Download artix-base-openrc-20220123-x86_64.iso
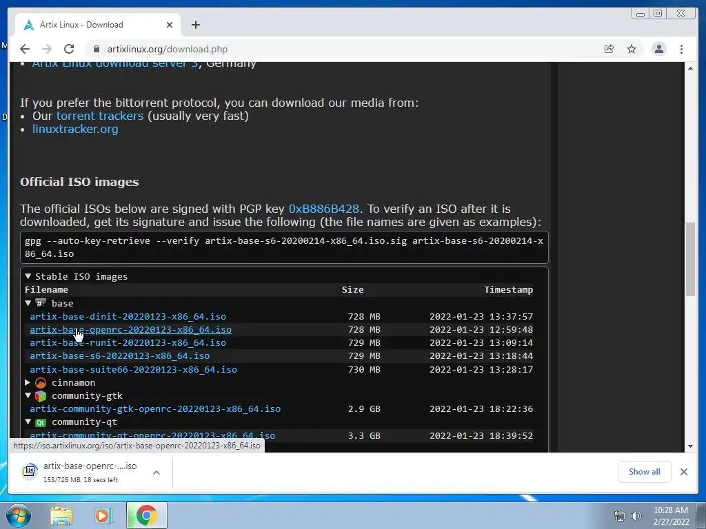Image resolution: width=706 pixels, height=529 pixels. (130, 329)
